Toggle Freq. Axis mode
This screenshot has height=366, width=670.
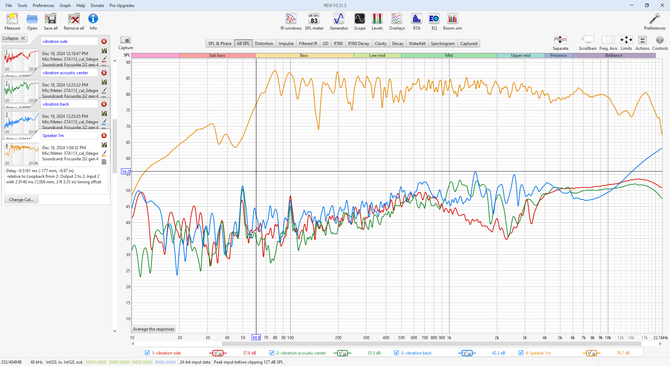click(608, 43)
